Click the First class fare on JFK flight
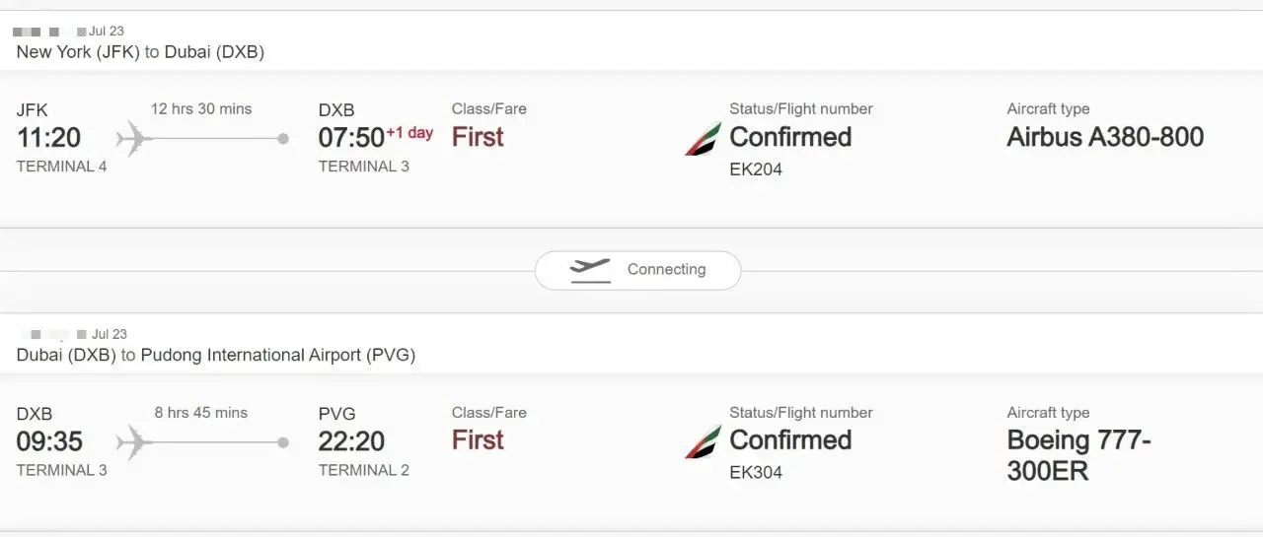The width and height of the screenshot is (1263, 537). 478,137
